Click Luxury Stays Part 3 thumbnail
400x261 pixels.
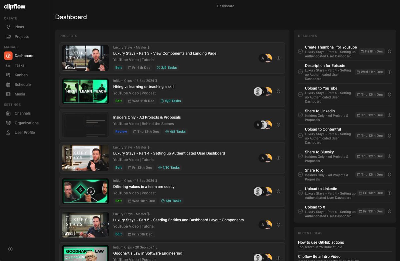click(x=85, y=58)
